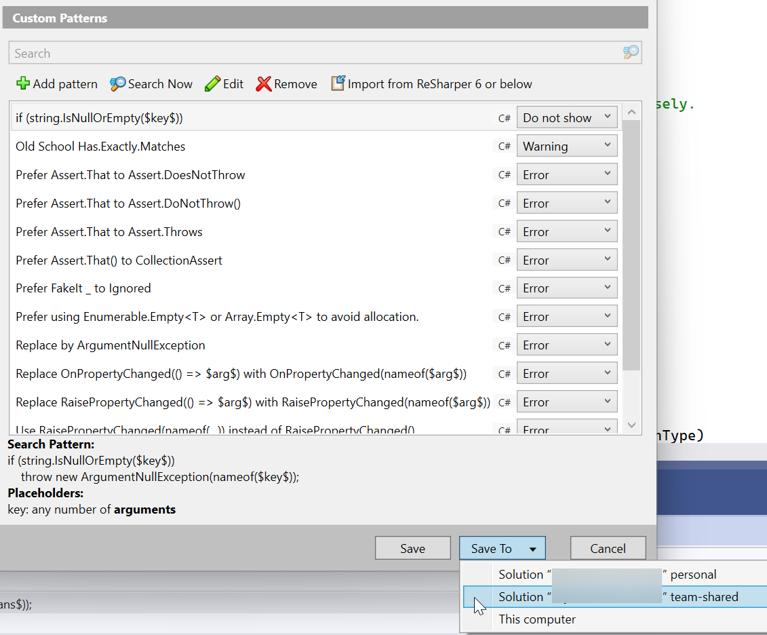767x635 pixels.
Task: Click magnifier icon inside the Search box
Action: pyautogui.click(x=631, y=53)
